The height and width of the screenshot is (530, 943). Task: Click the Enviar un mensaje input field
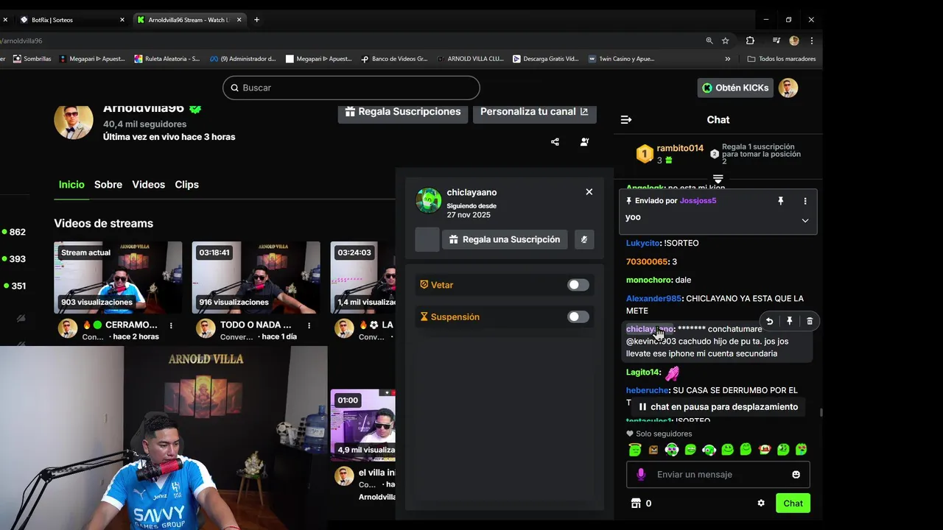pyautogui.click(x=718, y=475)
